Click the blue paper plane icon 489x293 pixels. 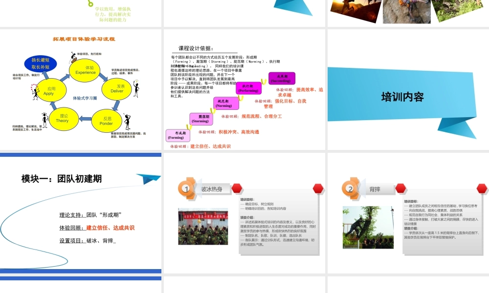[149, 179]
